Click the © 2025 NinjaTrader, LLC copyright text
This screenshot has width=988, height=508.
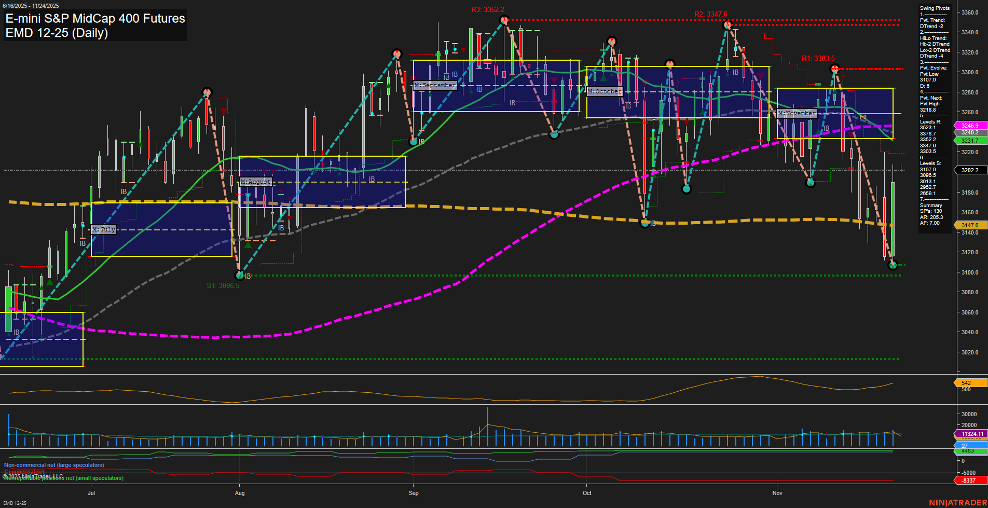pyautogui.click(x=34, y=476)
